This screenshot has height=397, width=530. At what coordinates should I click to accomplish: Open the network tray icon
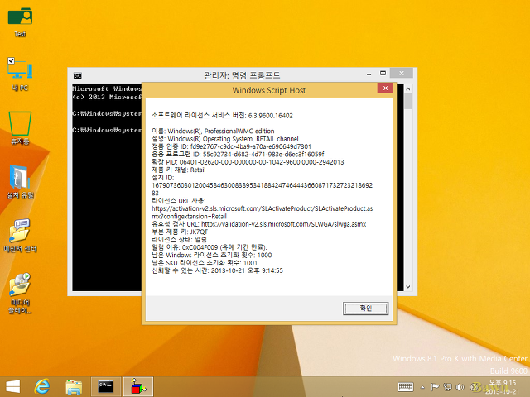tap(447, 387)
